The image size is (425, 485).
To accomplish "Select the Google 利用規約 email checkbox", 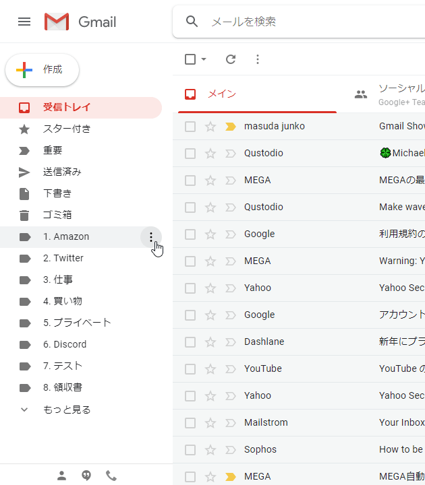I will [x=190, y=234].
